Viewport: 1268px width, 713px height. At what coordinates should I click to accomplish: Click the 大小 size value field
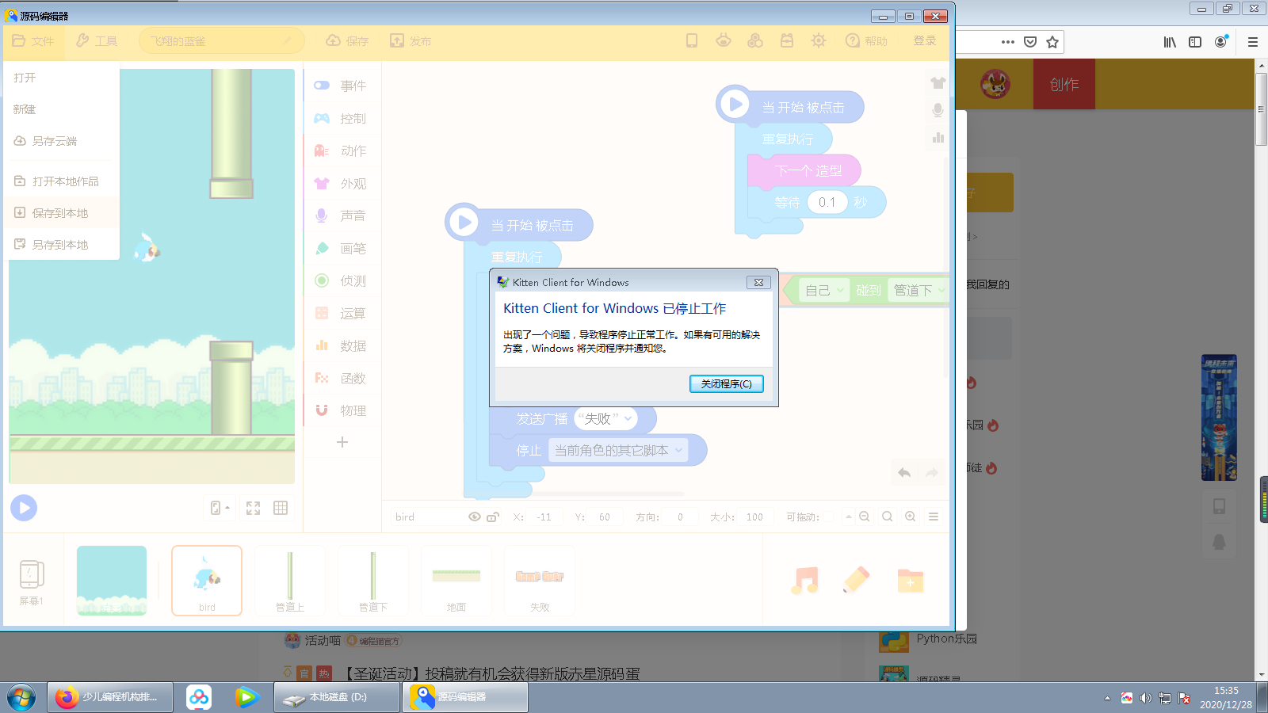click(x=754, y=517)
